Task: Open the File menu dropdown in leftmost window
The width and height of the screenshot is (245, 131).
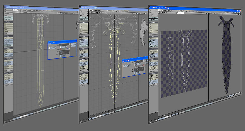Action: coord(8,10)
